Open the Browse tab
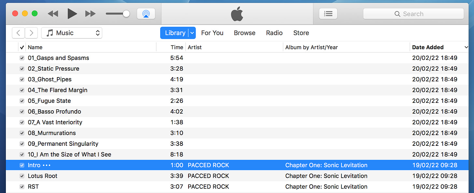 [x=244, y=33]
